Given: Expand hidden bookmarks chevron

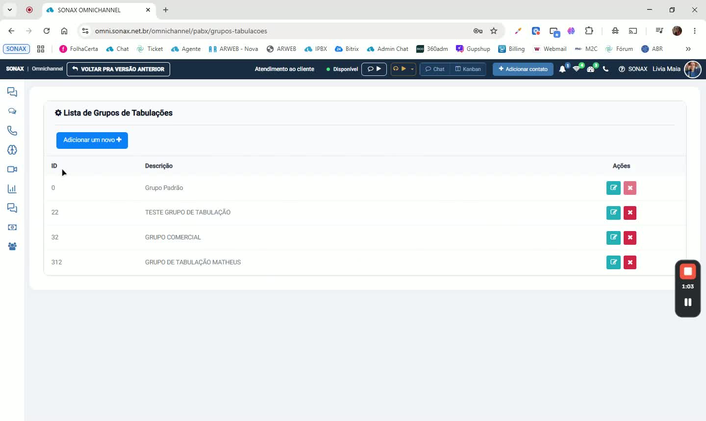Looking at the screenshot, I should pos(688,49).
